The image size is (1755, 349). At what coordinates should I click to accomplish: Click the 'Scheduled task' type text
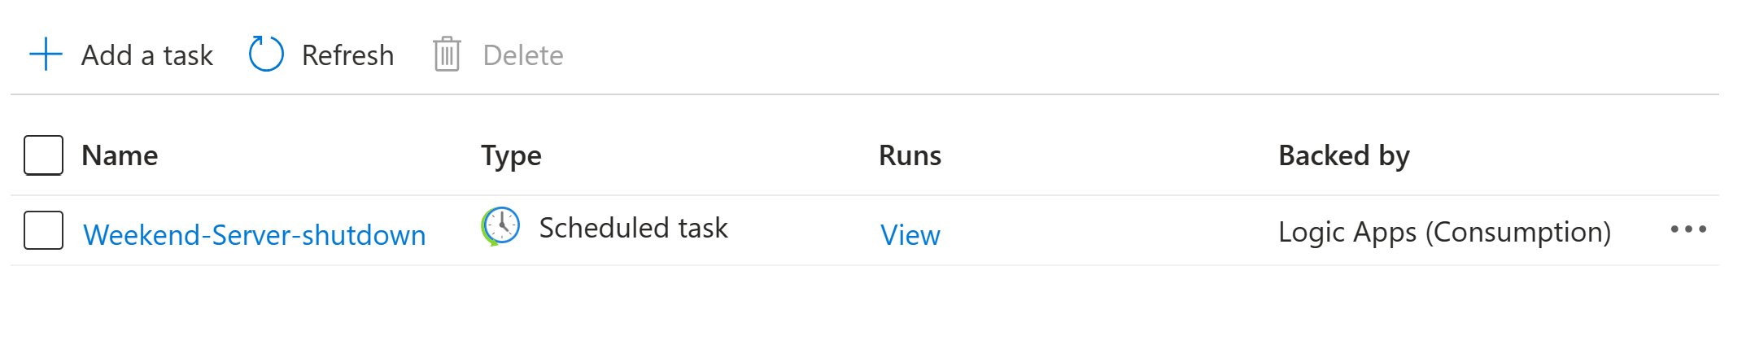[x=633, y=228]
